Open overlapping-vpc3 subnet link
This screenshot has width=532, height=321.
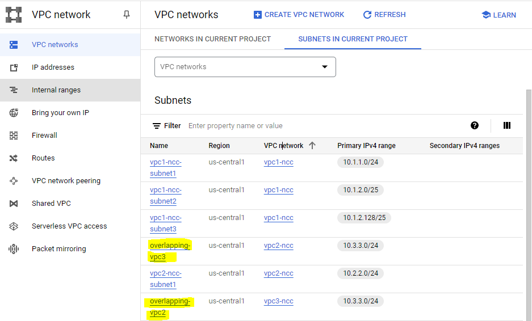170,251
